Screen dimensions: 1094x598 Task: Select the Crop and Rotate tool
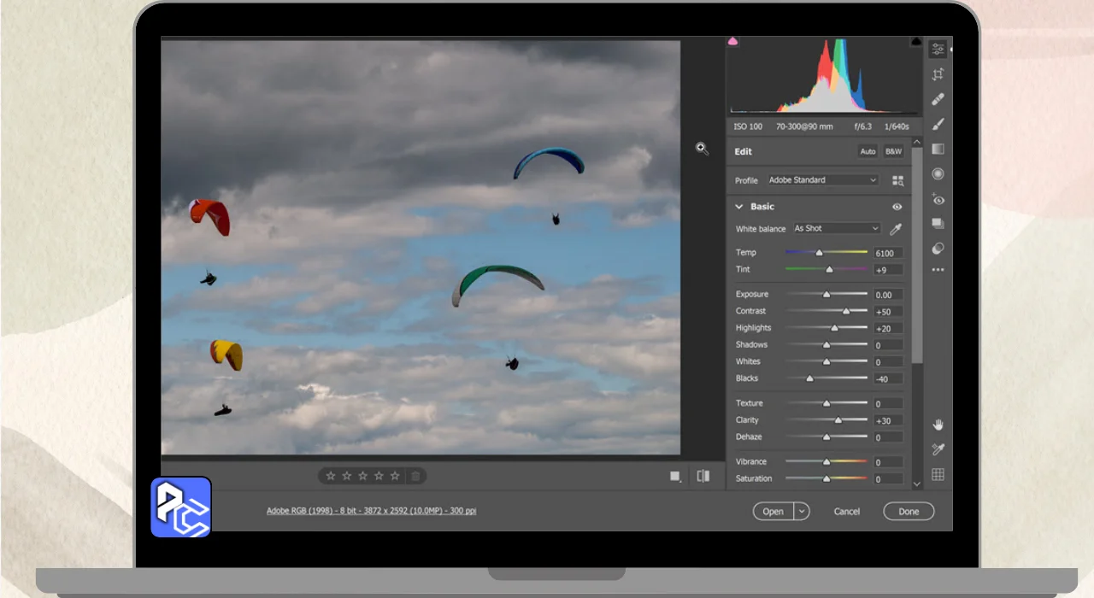[938, 74]
